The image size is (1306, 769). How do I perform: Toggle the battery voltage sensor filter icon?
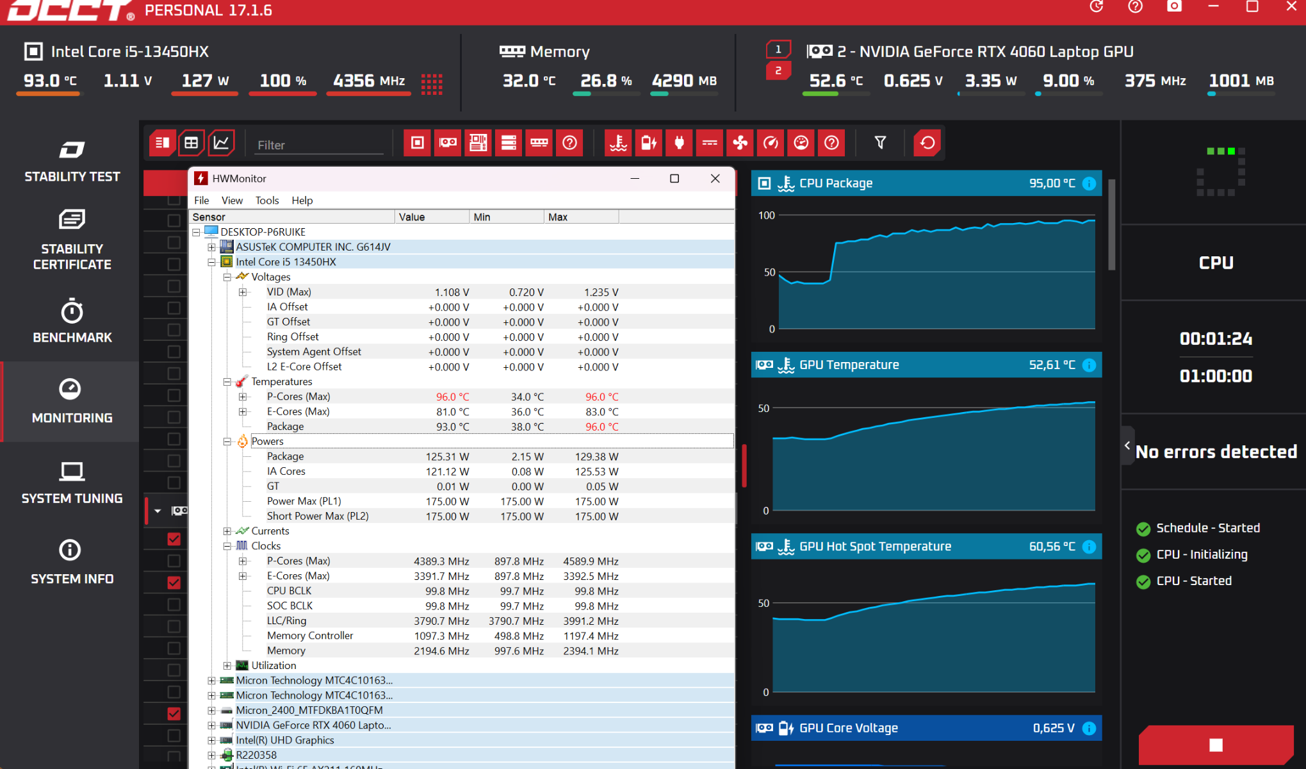point(649,143)
